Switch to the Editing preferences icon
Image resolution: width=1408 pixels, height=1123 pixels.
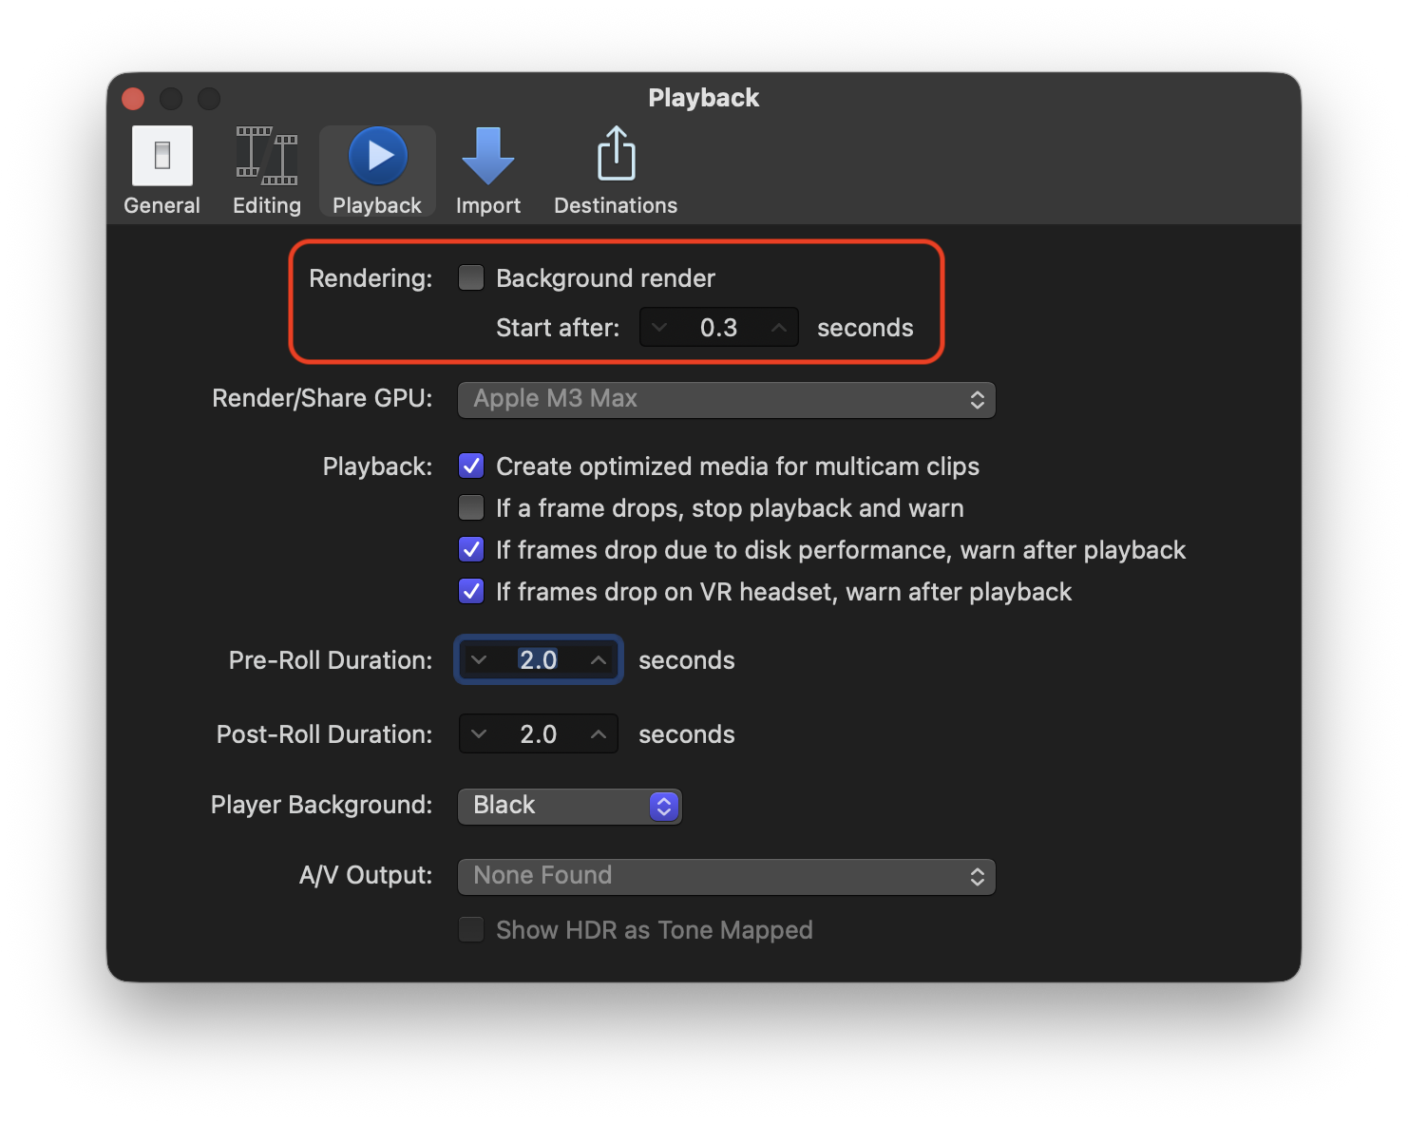(x=267, y=157)
